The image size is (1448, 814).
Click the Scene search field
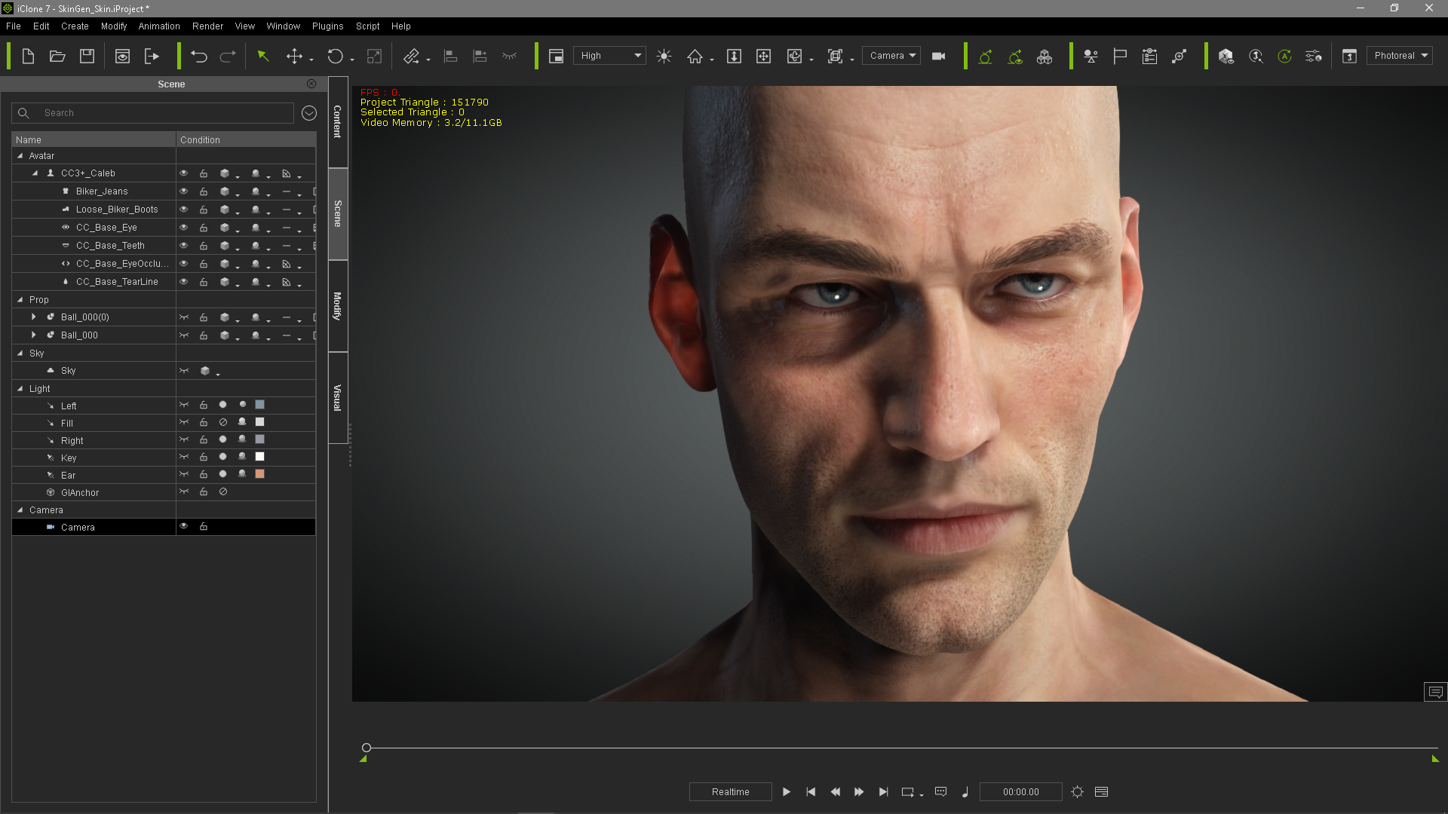153,113
